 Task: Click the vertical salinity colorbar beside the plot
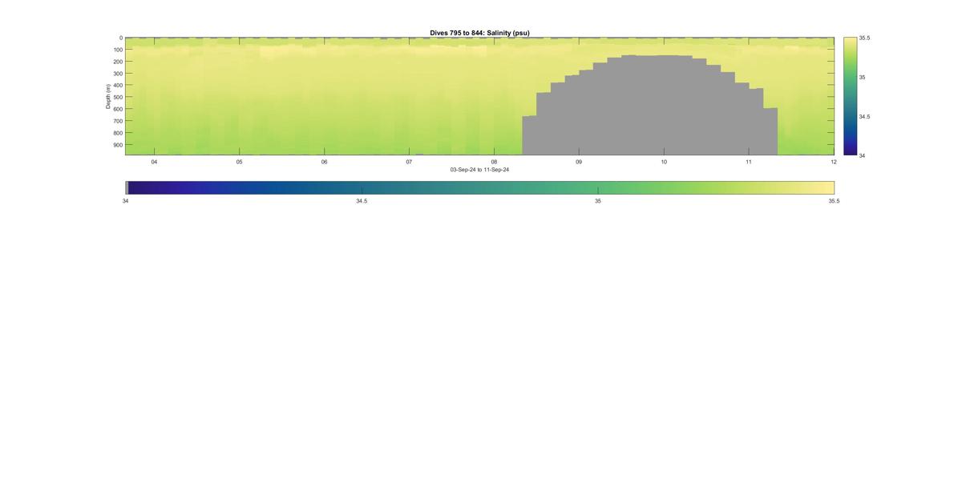[x=850, y=96]
